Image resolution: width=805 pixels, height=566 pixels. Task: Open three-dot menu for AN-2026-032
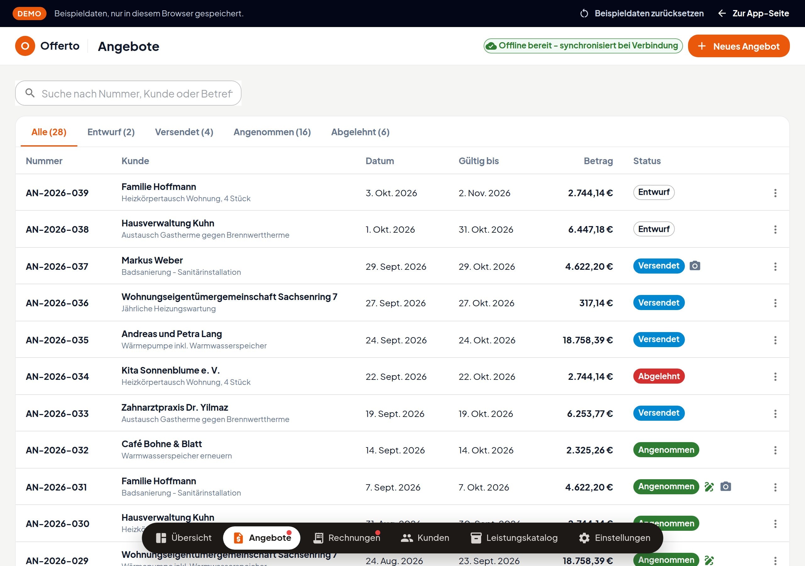(x=775, y=450)
